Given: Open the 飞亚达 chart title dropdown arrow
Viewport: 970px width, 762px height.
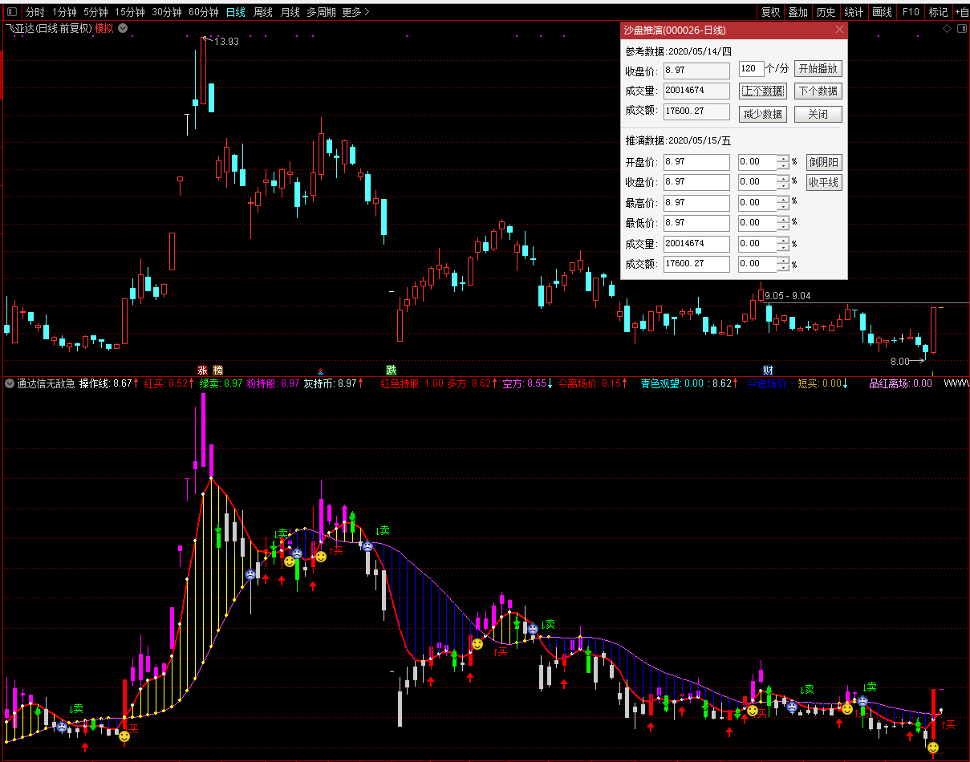Looking at the screenshot, I should click(122, 28).
